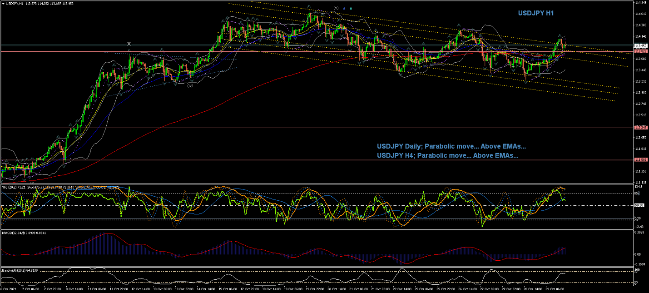Viewport: 649px width, 293px height.
Task: Click the 112.515 price scale value
Action: pyautogui.click(x=641, y=115)
